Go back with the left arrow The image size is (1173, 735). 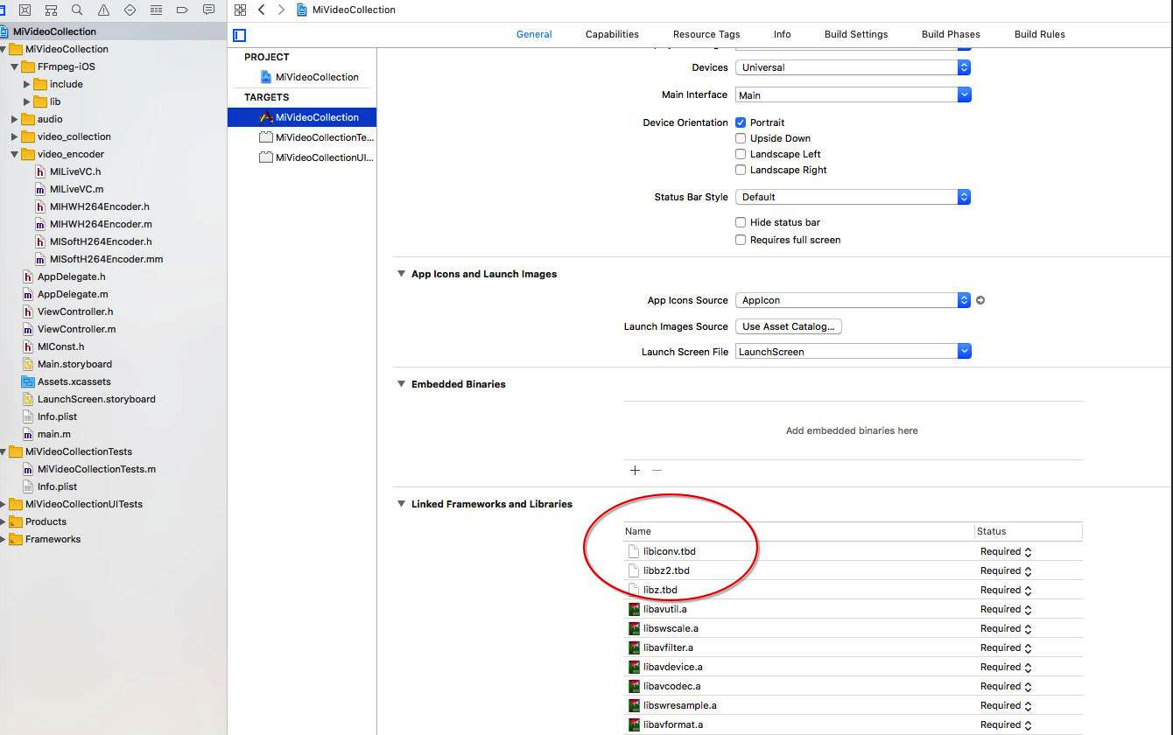261,10
